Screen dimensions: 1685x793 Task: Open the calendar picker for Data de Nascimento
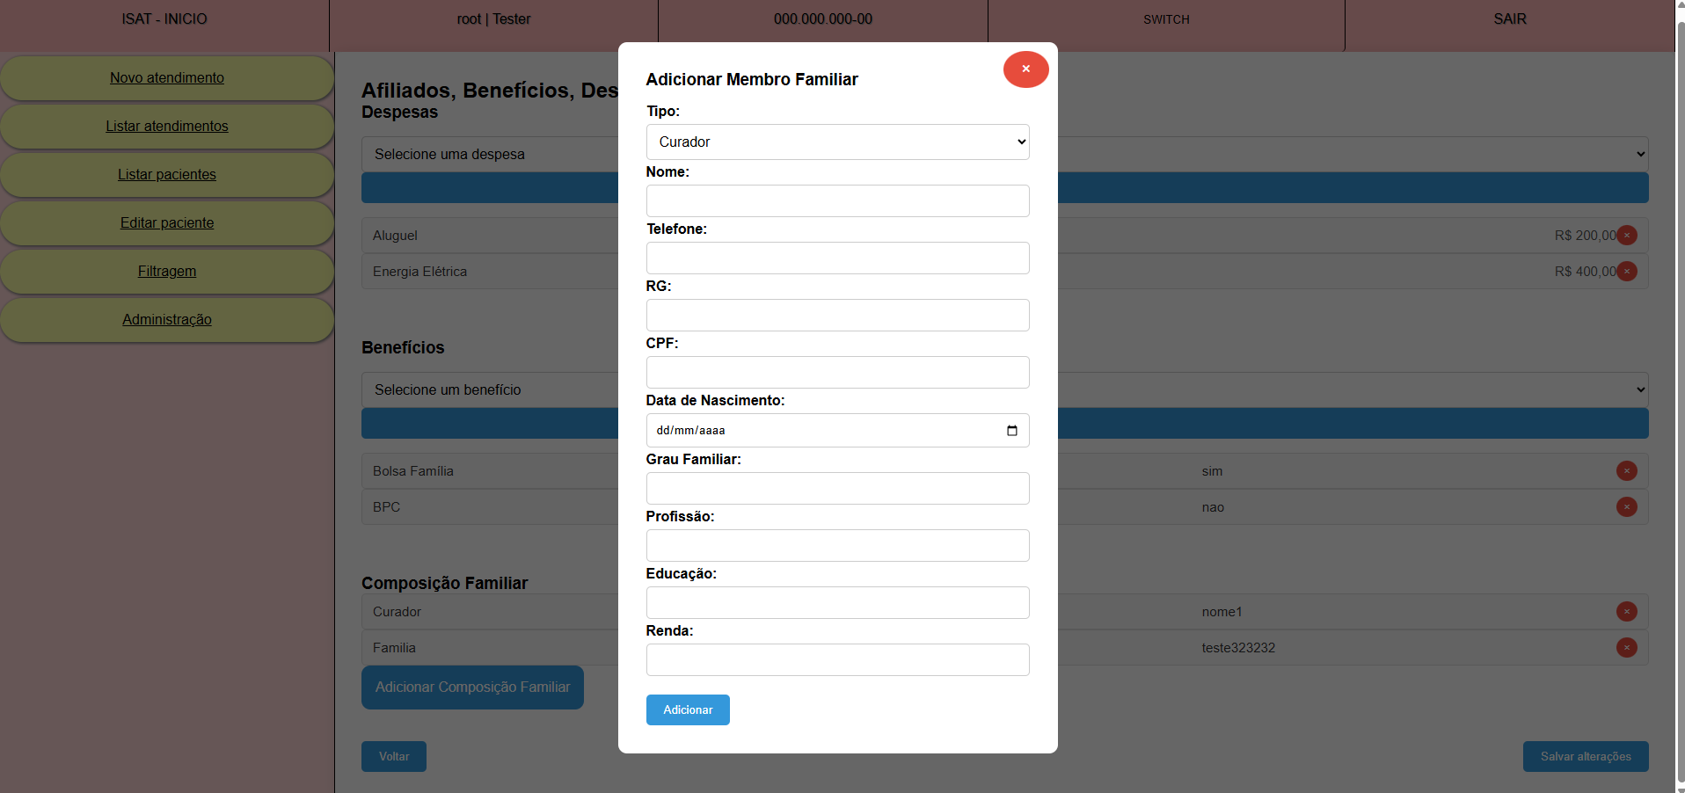click(x=1011, y=431)
